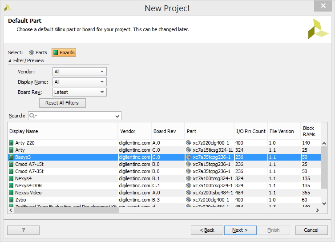Sort by Part column header

click(x=209, y=131)
